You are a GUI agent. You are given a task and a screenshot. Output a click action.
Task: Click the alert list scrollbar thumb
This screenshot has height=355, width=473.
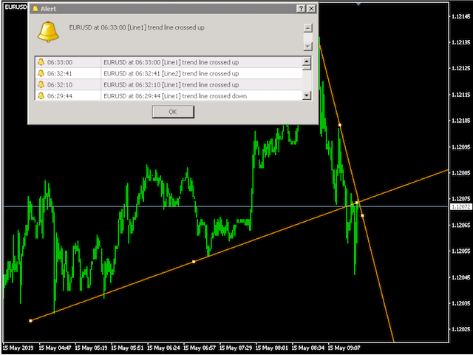point(307,67)
